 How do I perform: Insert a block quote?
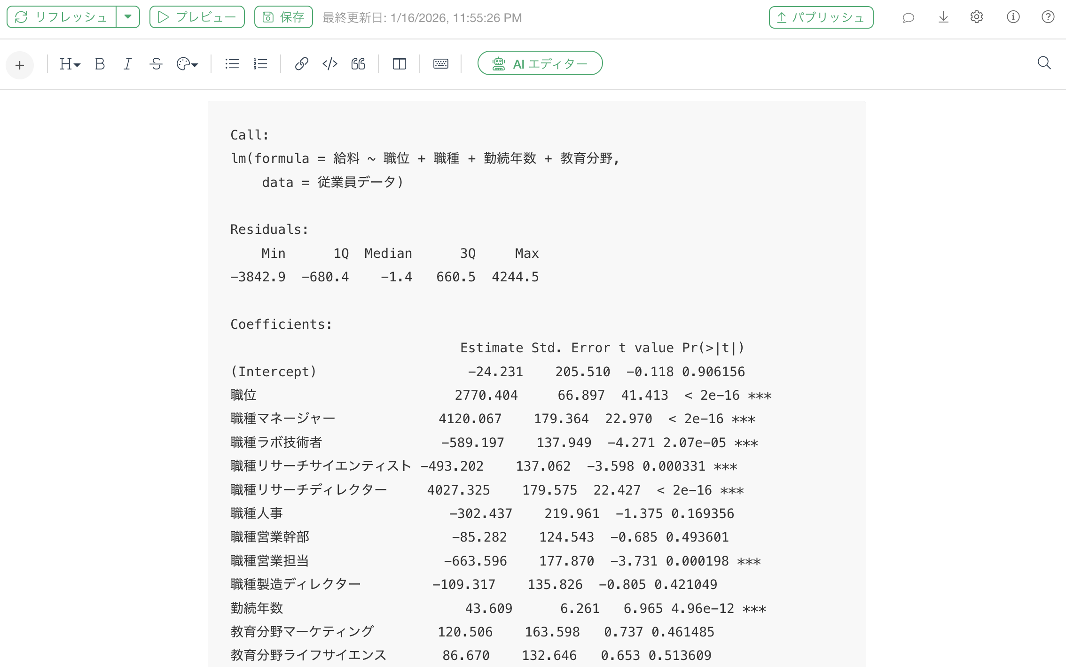358,64
